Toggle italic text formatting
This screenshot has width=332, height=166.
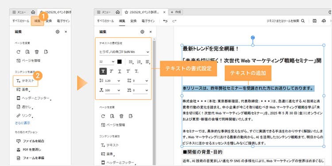pos(111,71)
